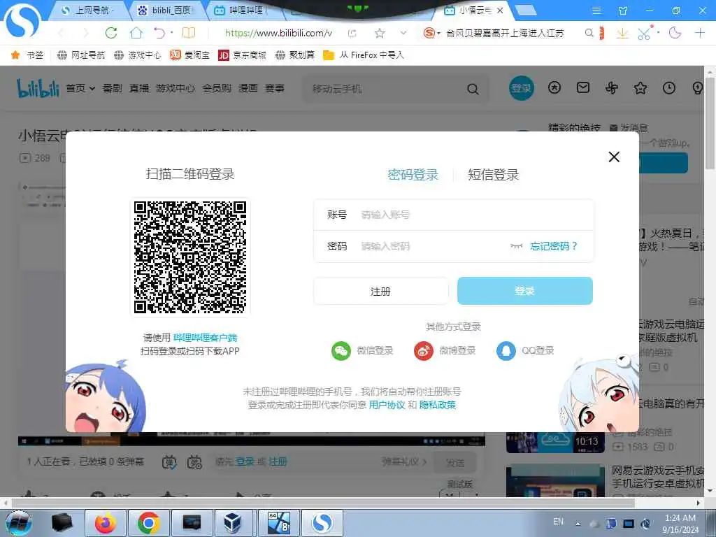The height and width of the screenshot is (537, 716).
Task: Open the 忘记密码? link
Action: (554, 246)
